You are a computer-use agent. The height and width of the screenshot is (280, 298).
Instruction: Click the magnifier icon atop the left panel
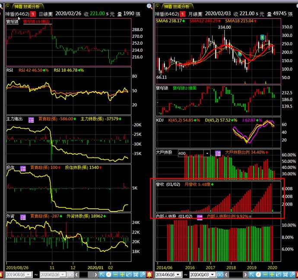point(149,6)
